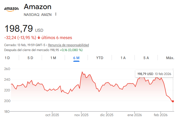Click the nov 2025 axis label
Image resolution: width=176 pixels, height=119 pixels.
click(82, 115)
